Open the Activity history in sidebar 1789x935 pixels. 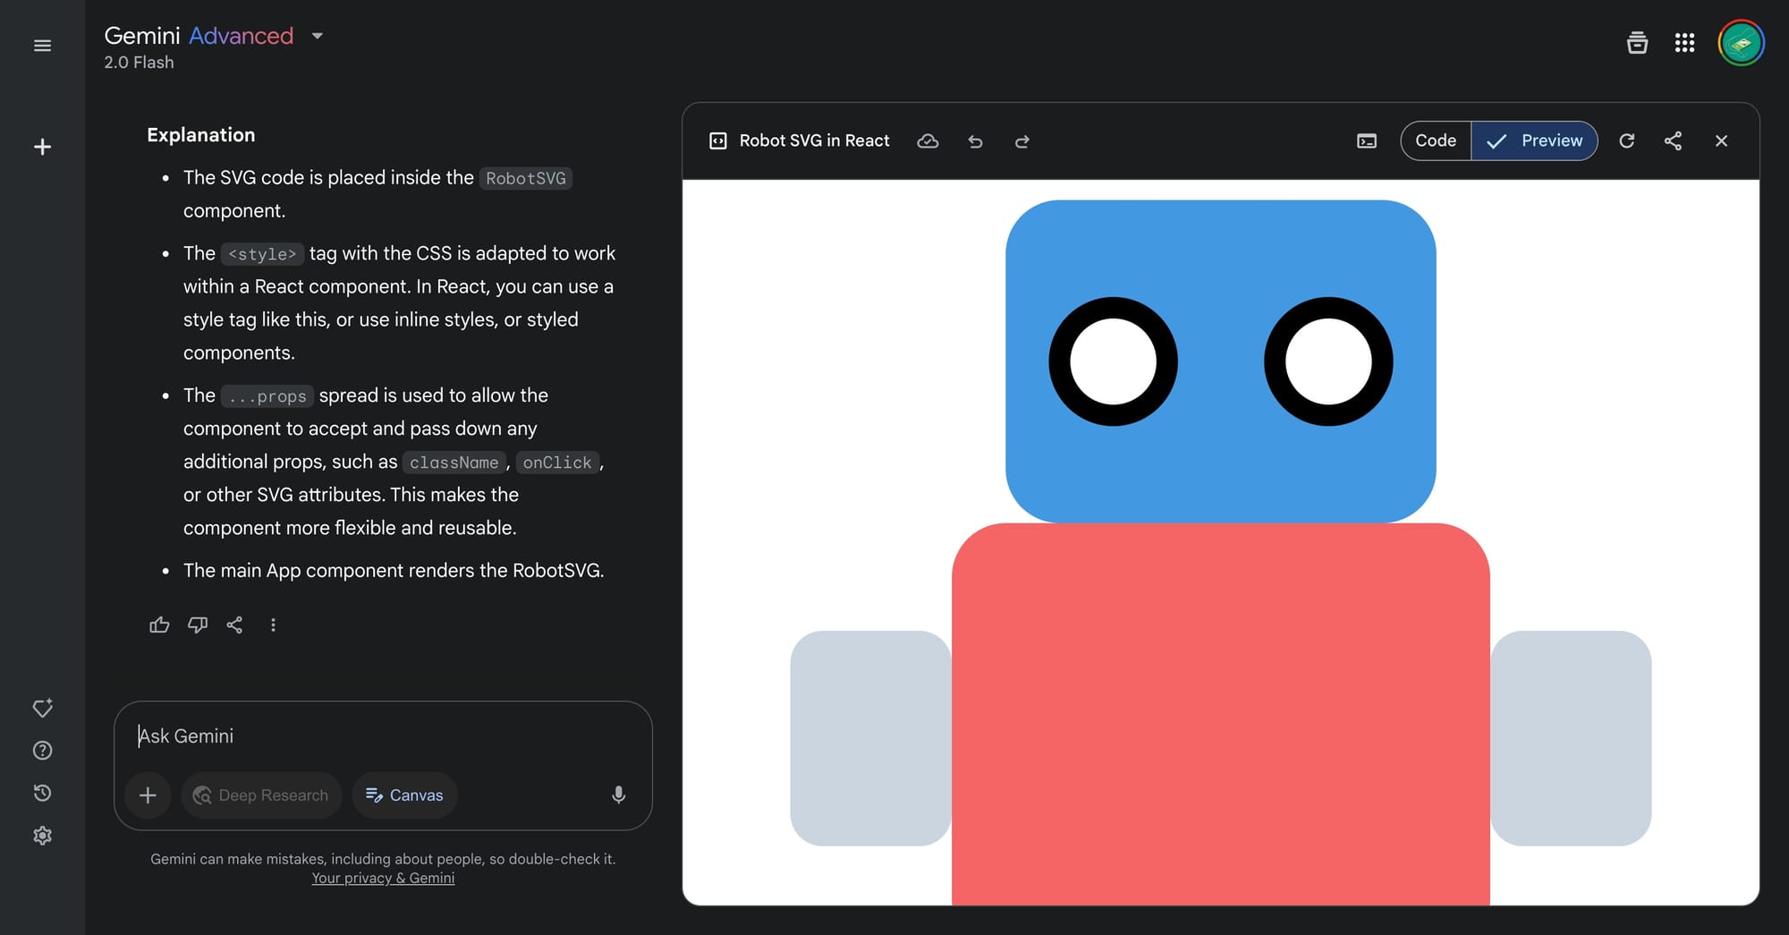tap(42, 793)
